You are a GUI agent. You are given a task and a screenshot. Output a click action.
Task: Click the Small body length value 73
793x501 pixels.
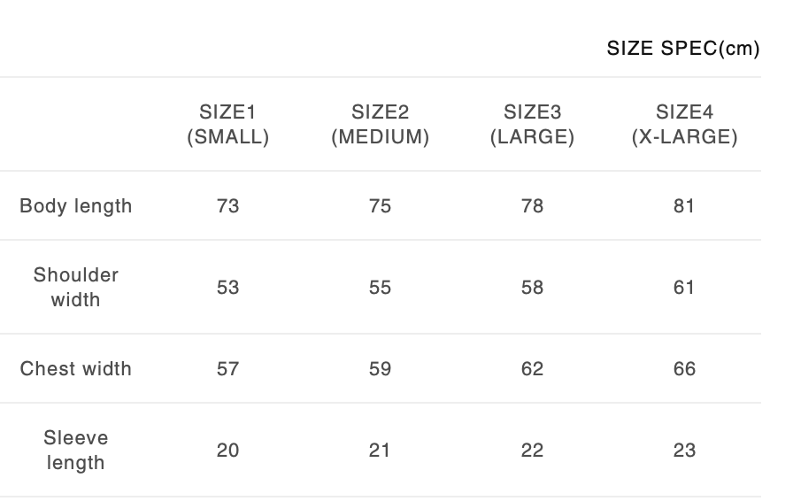click(228, 206)
